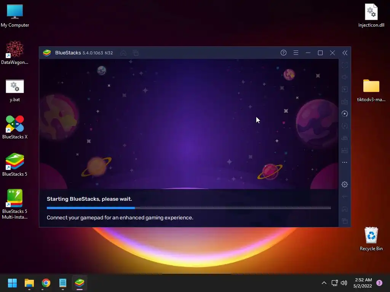
Task: Select the BlueStacks X desktop shortcut
Action: point(15,127)
